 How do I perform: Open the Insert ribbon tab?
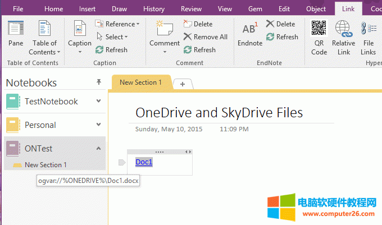pyautogui.click(x=87, y=8)
